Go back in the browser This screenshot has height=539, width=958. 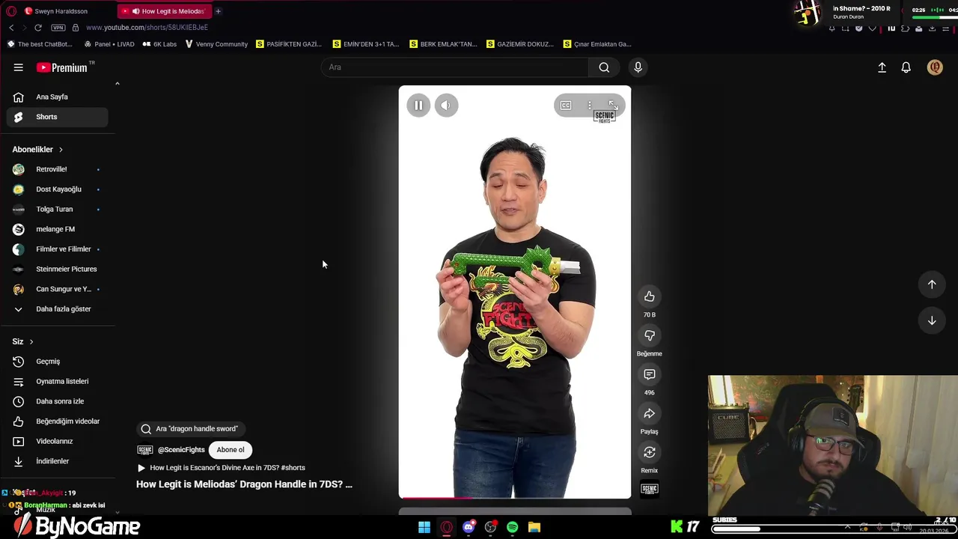tap(11, 28)
